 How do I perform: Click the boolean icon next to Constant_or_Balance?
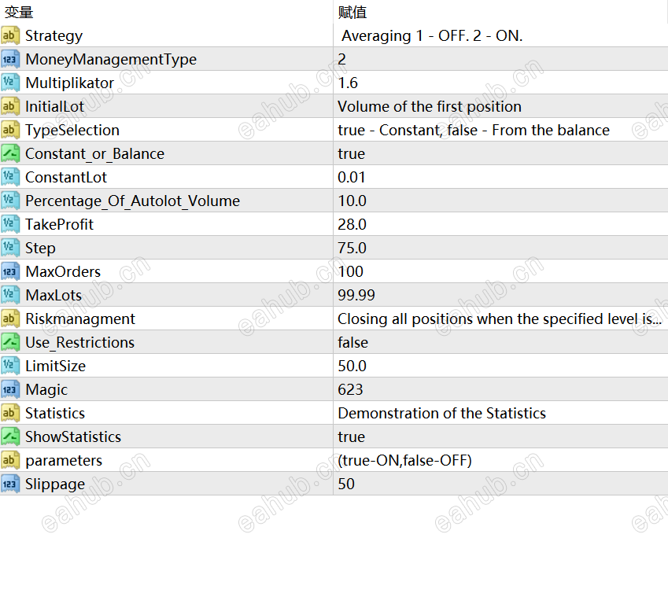point(10,153)
